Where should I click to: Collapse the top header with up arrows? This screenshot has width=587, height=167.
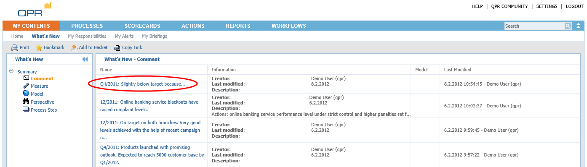[x=579, y=26]
